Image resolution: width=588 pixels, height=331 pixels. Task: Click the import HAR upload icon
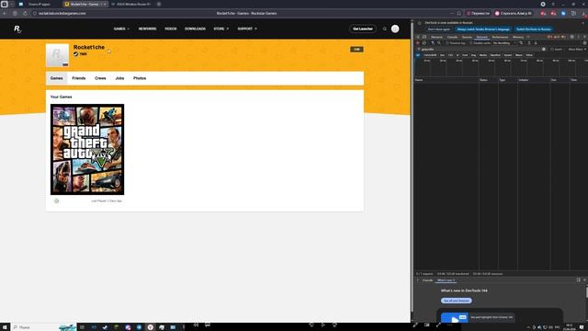click(529, 43)
